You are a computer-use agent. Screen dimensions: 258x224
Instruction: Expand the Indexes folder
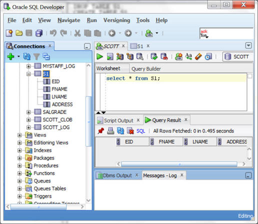click(x=19, y=150)
